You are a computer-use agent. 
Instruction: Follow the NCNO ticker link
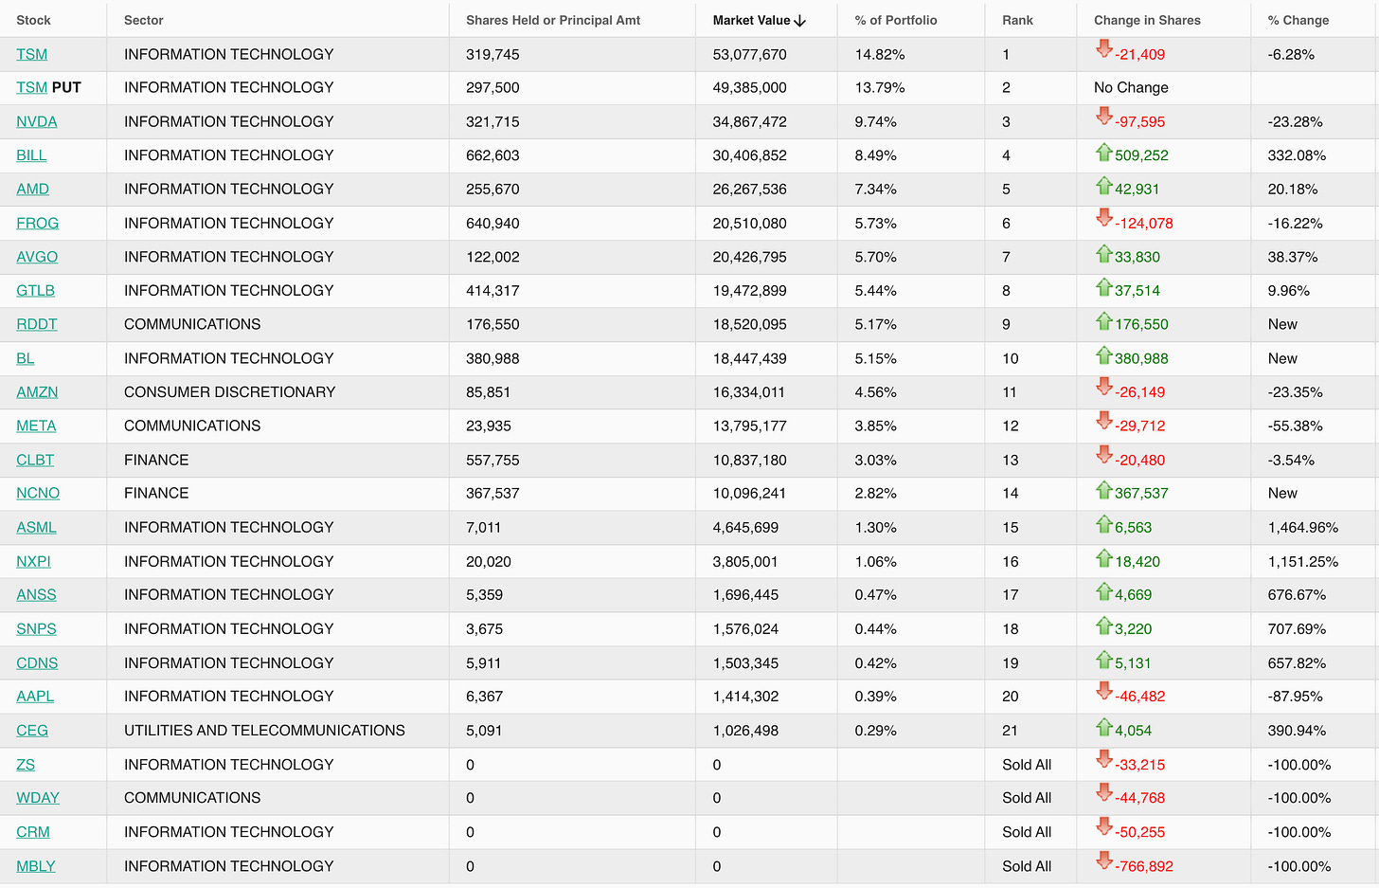38,493
